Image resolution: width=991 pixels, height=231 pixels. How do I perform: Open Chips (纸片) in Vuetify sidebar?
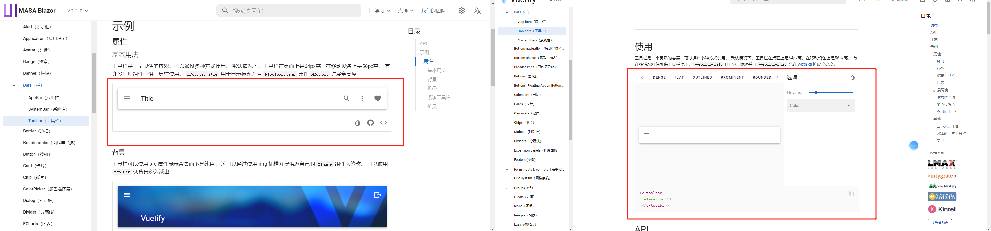[524, 123]
